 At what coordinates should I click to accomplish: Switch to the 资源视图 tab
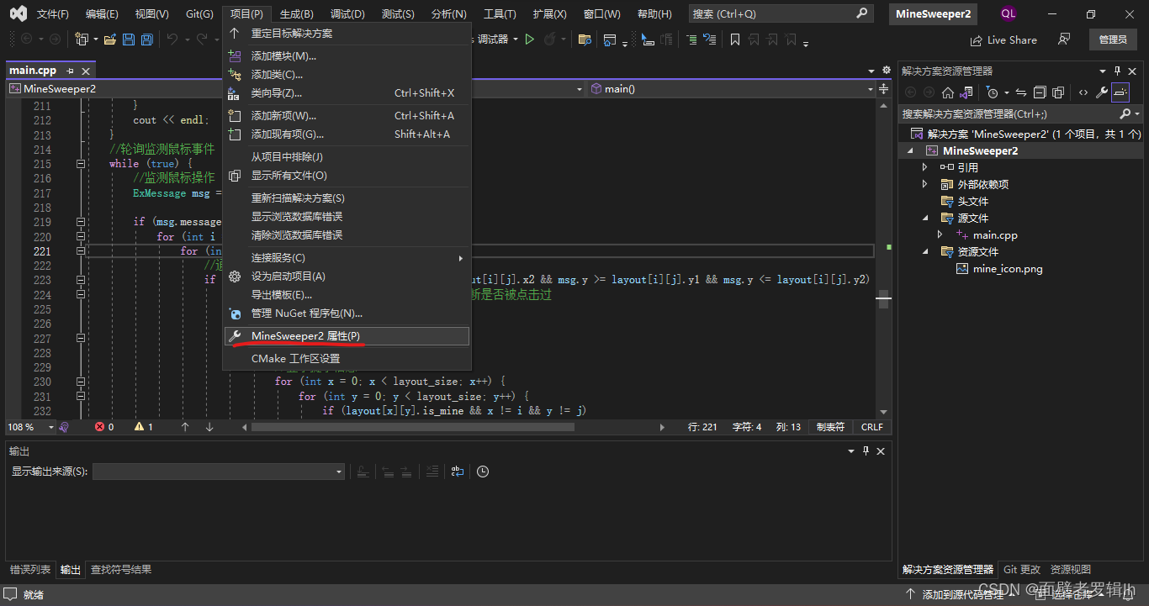[1071, 570]
